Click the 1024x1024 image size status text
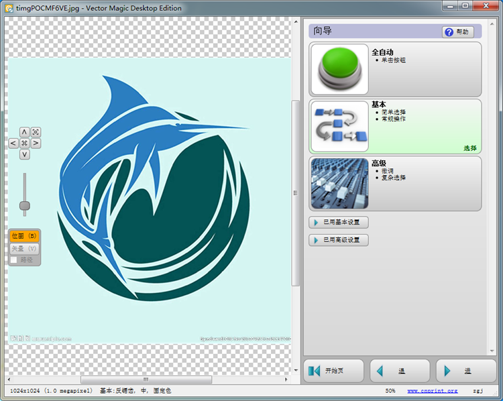The image size is (503, 401). pyautogui.click(x=51, y=391)
